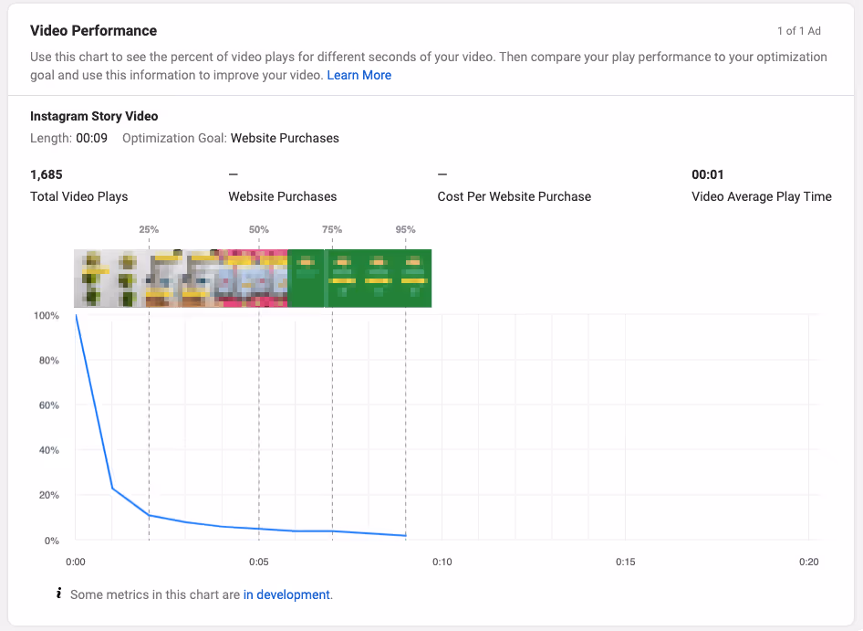The image size is (863, 631).
Task: Click the 00:01 average play time value
Action: pyautogui.click(x=707, y=174)
